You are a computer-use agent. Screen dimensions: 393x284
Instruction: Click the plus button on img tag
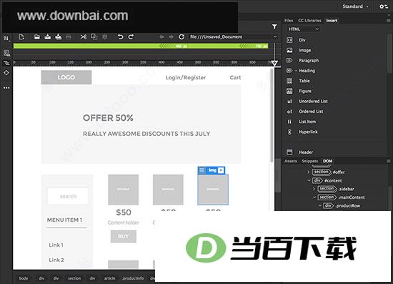221,170
